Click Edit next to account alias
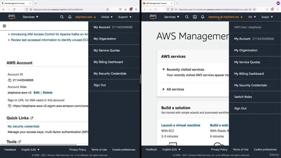Image resolution: width=281 pixels, height=158 pixels. [36, 93]
